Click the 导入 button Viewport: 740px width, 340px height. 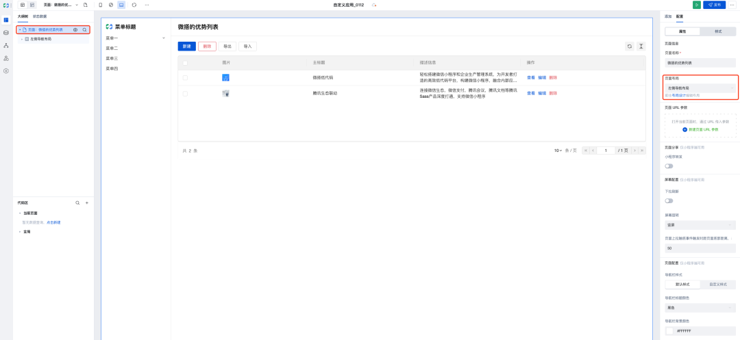click(x=248, y=46)
